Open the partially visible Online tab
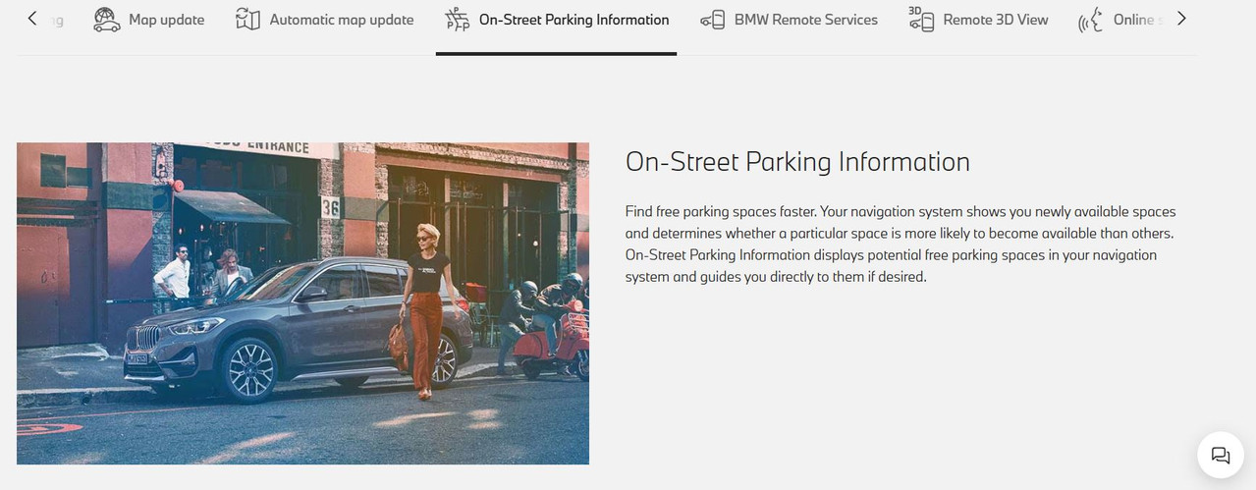Image resolution: width=1256 pixels, height=490 pixels. point(1136,20)
